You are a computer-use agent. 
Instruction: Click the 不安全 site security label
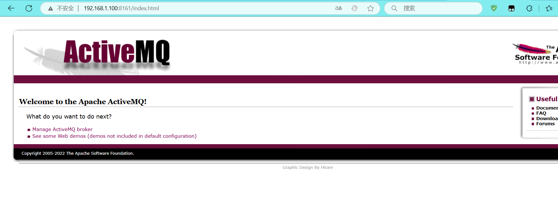coord(65,8)
